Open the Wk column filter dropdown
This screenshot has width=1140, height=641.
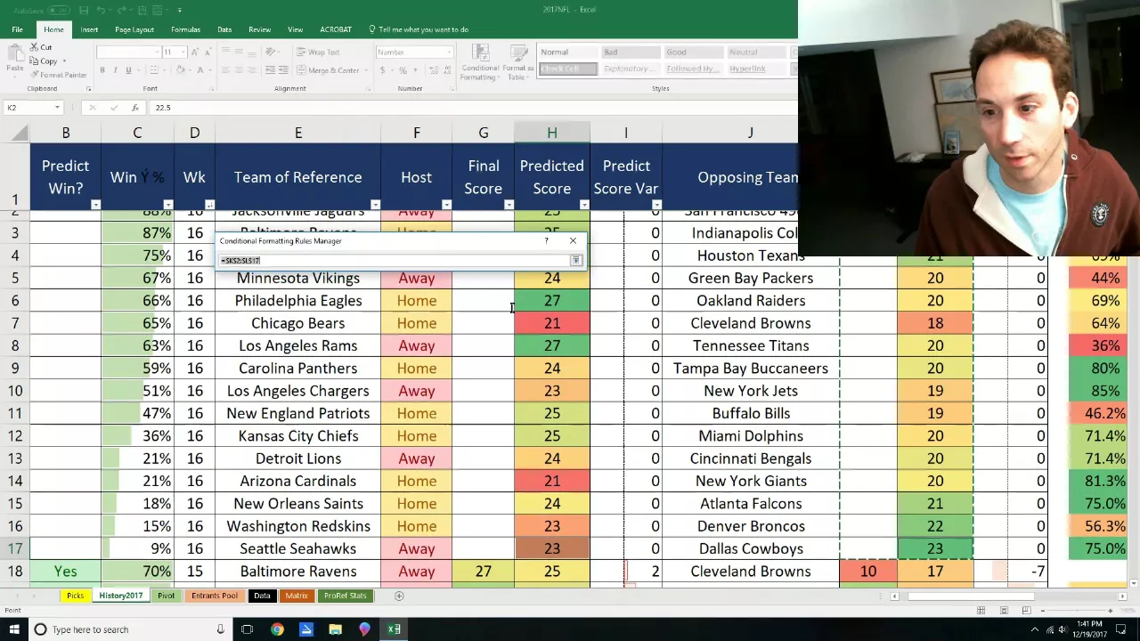pos(209,205)
